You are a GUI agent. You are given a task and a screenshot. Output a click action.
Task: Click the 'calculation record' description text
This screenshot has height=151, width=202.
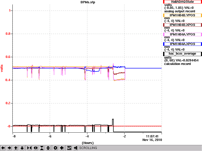[x=178, y=64]
